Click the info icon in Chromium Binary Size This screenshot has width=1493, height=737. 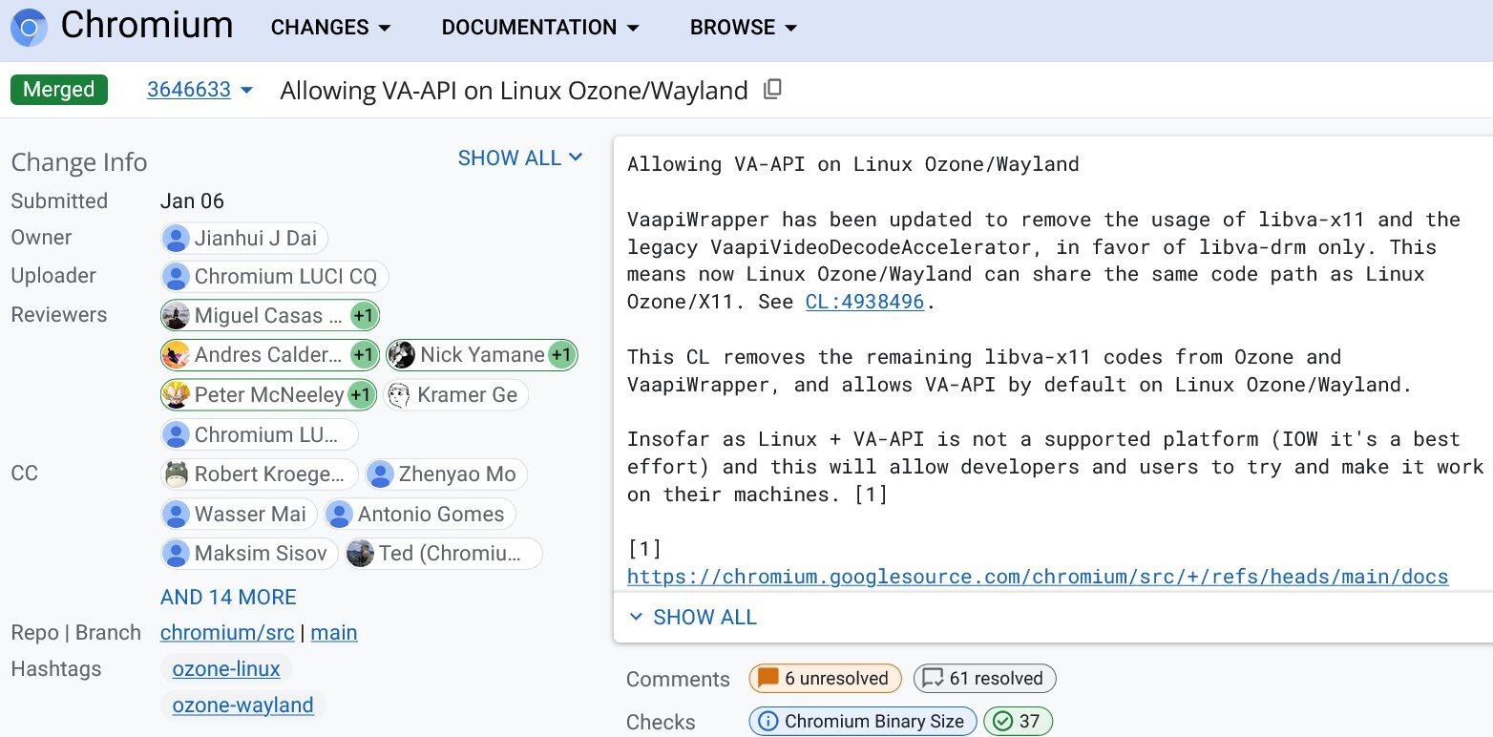(x=767, y=721)
